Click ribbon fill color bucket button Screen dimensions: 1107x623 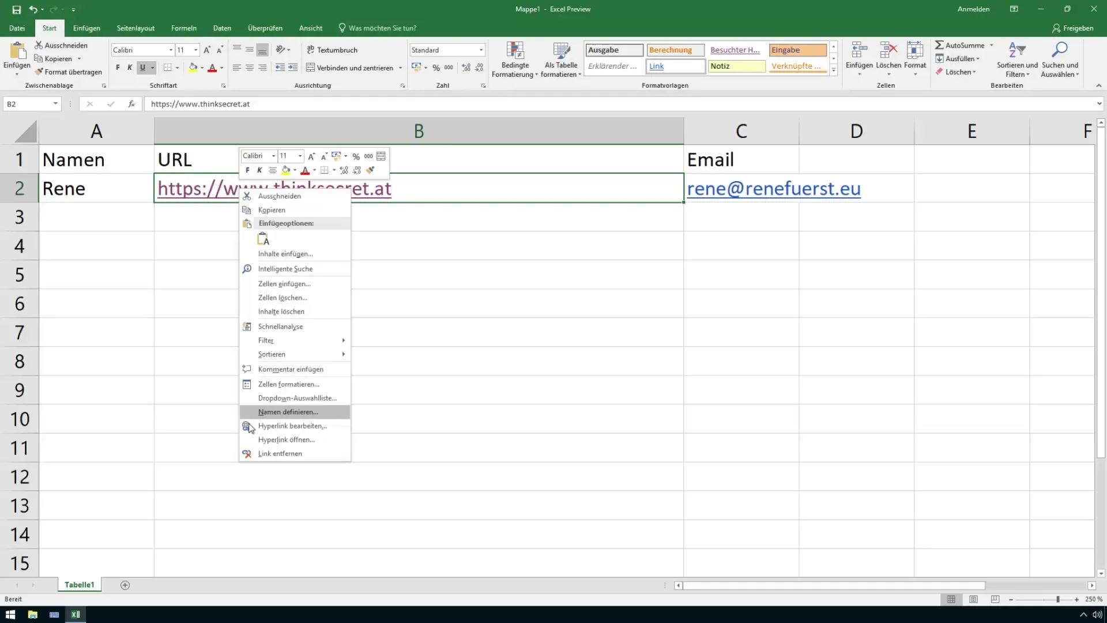click(x=193, y=67)
